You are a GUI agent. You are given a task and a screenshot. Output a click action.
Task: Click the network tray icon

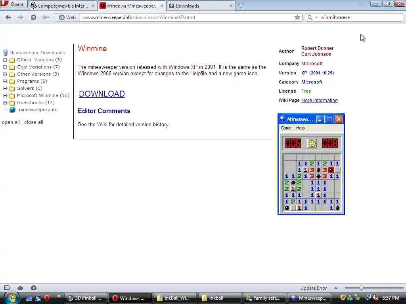pos(368,298)
